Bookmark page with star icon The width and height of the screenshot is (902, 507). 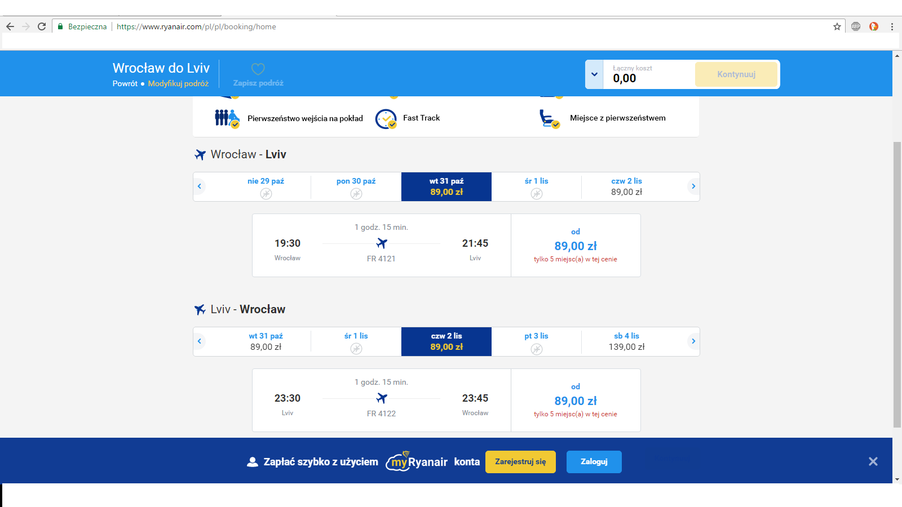(837, 26)
